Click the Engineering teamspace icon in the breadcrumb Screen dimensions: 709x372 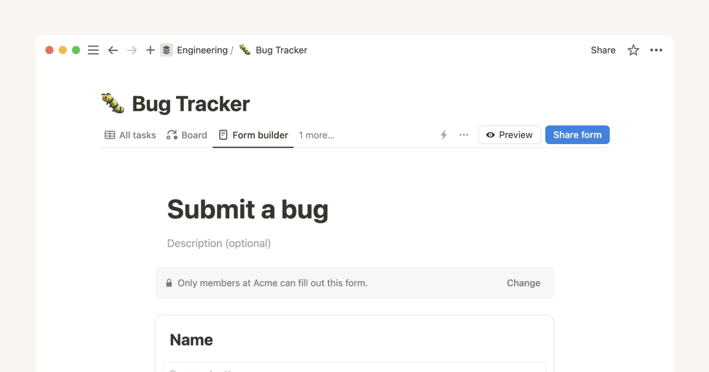166,50
